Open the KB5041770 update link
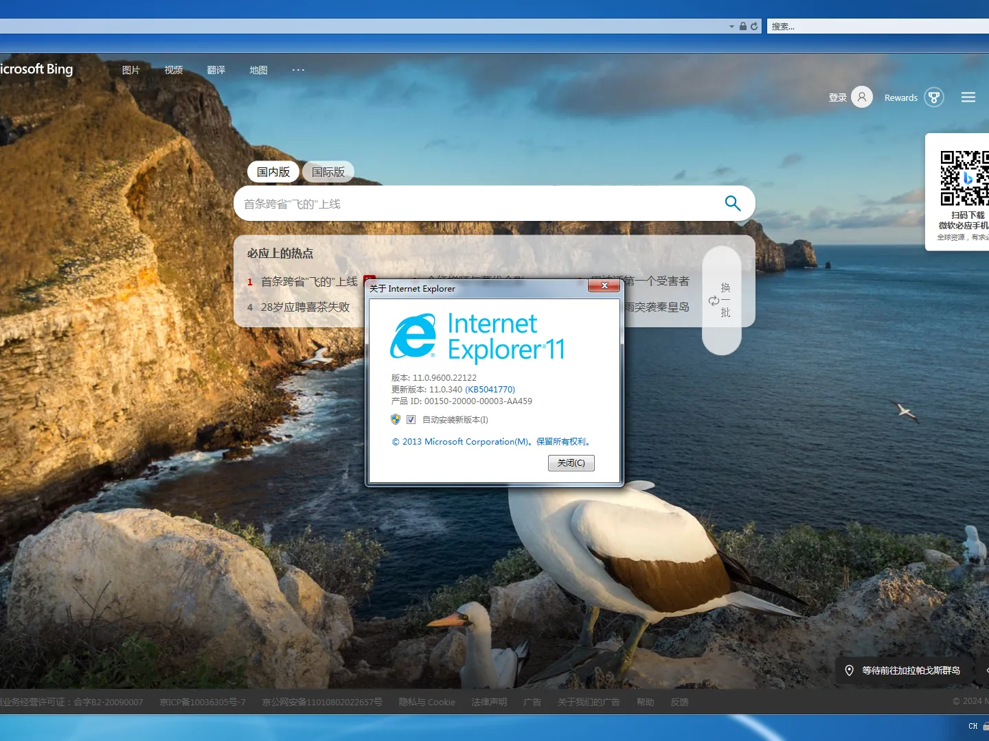Viewport: 989px width, 741px height. pos(490,389)
